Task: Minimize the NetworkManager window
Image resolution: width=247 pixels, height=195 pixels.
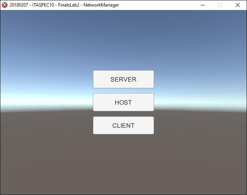Action: click(x=203, y=5)
